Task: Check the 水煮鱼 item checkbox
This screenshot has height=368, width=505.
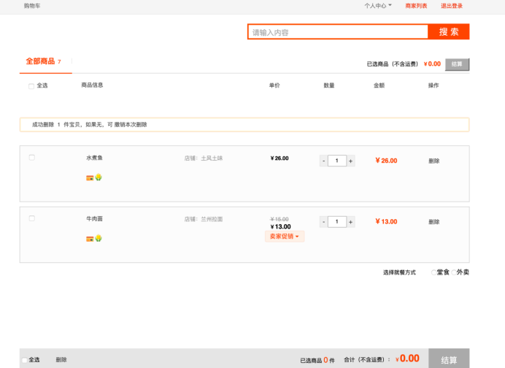Action: point(31,158)
